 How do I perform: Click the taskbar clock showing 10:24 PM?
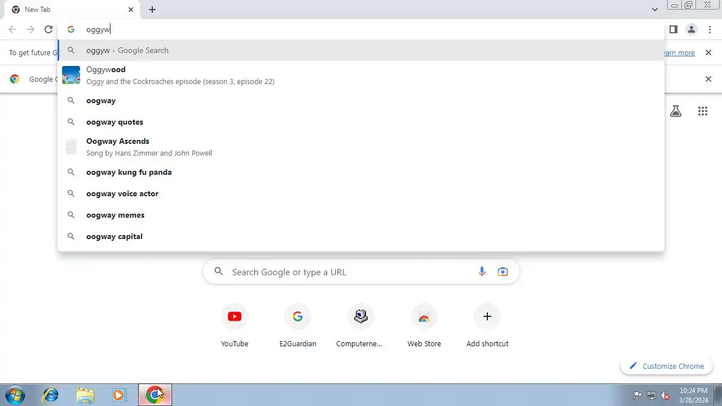pyautogui.click(x=693, y=395)
